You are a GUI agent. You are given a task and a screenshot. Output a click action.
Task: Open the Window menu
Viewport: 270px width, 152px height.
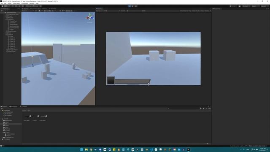coord(32,3)
